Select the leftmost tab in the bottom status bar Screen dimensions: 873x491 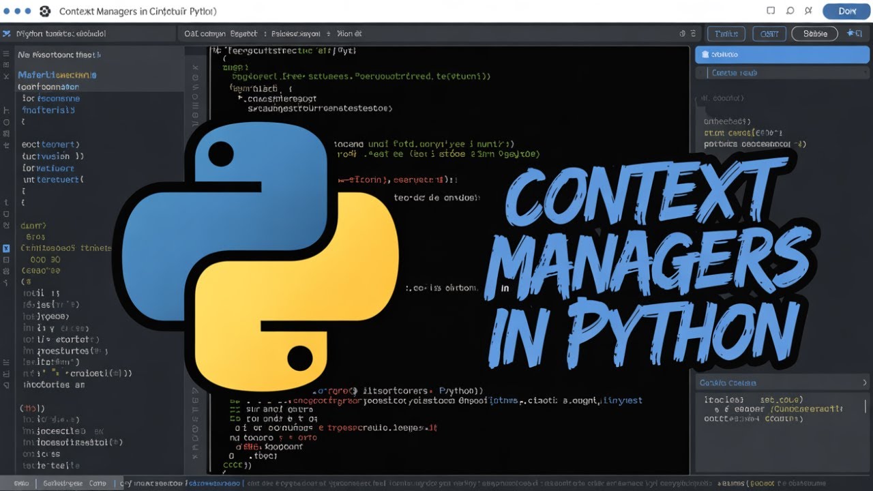coord(21,483)
